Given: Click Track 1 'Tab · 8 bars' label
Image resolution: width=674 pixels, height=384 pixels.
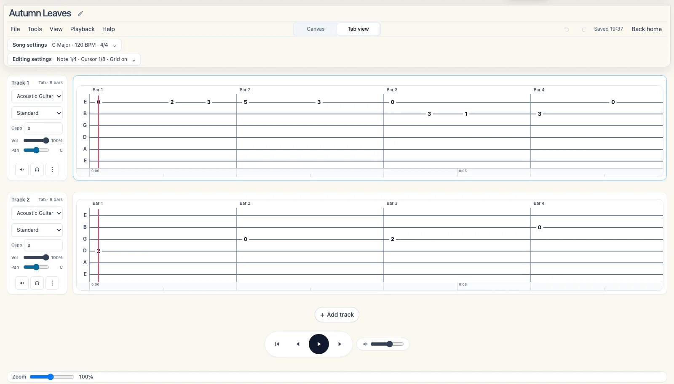Looking at the screenshot, I should [x=51, y=83].
